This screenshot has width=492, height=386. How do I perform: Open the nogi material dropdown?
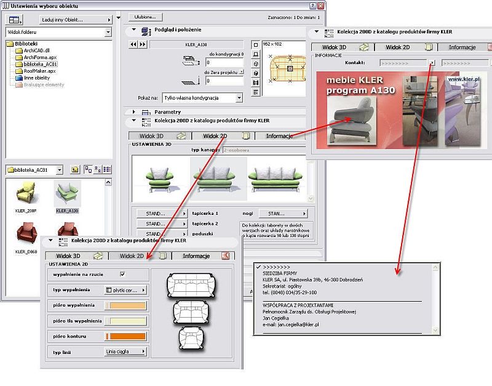284,214
